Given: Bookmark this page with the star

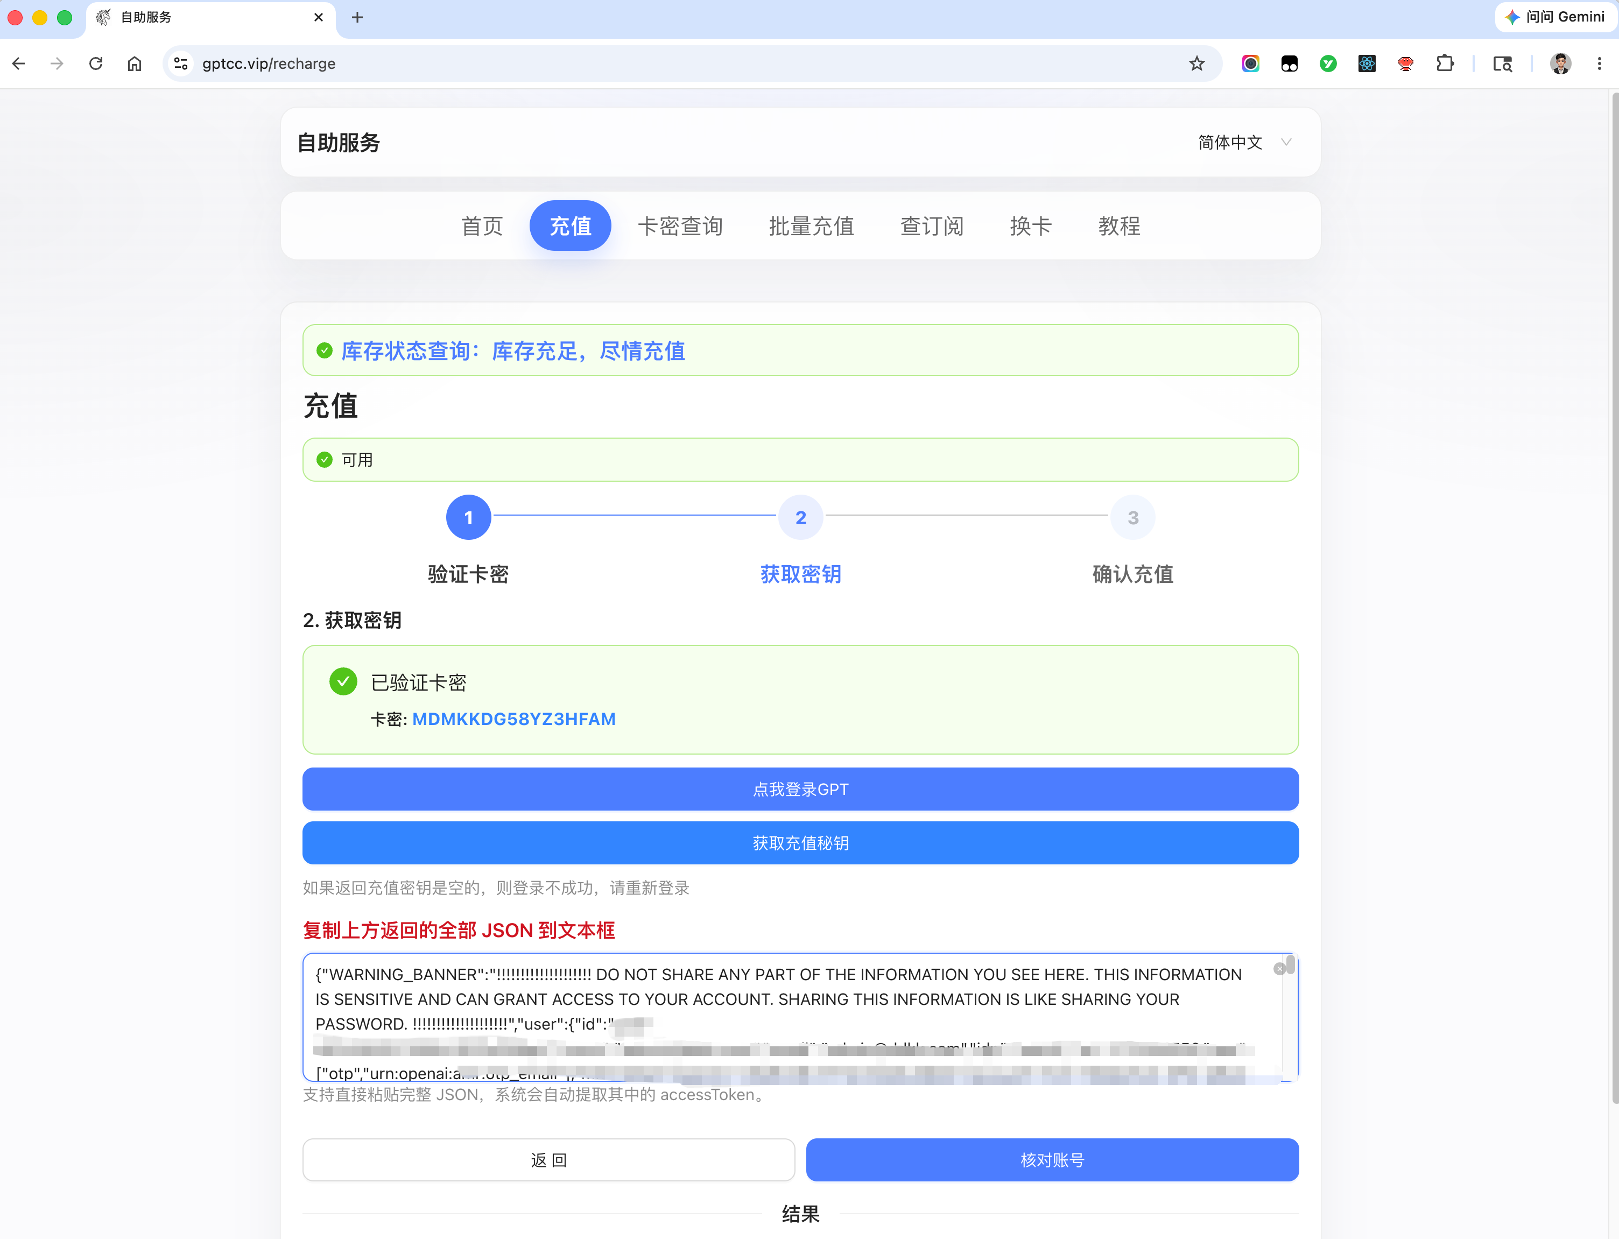Looking at the screenshot, I should point(1196,64).
